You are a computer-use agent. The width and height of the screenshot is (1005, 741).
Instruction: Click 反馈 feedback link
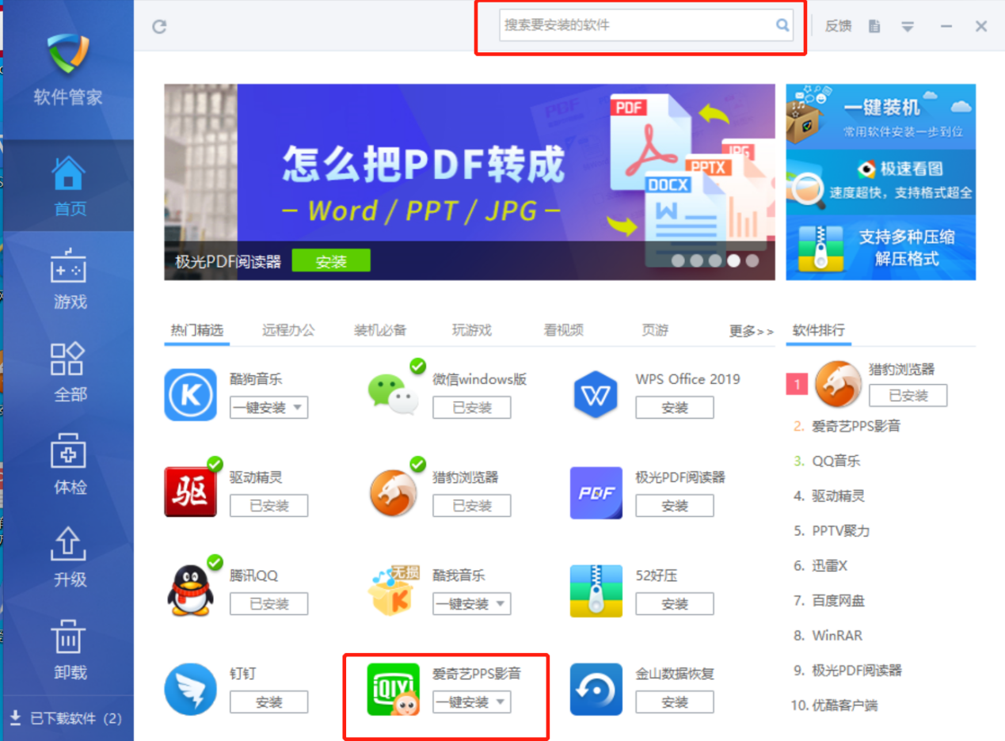pyautogui.click(x=838, y=26)
